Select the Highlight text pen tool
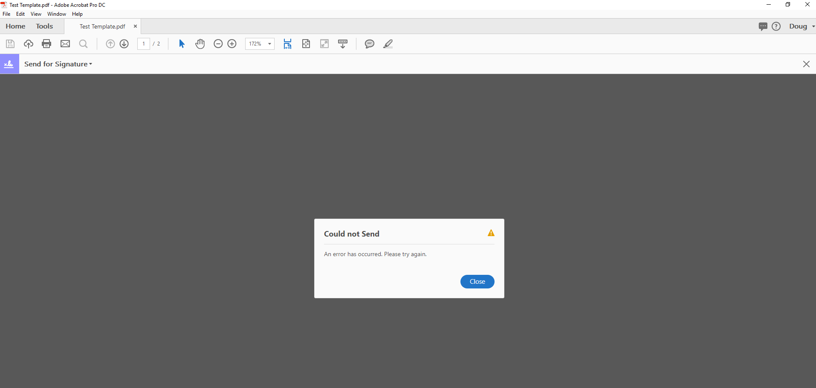Screen dimensions: 816x388 point(388,44)
